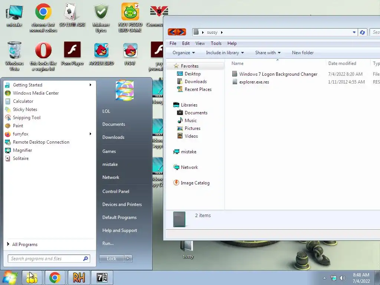380x285 pixels.
Task: Open Downloads in Favorites pane
Action: point(195,81)
